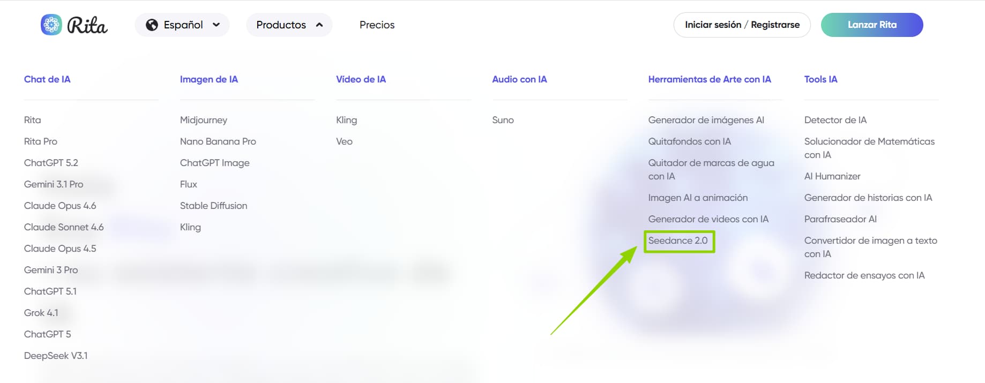Open Detector de IA tool
985x383 pixels.
835,120
